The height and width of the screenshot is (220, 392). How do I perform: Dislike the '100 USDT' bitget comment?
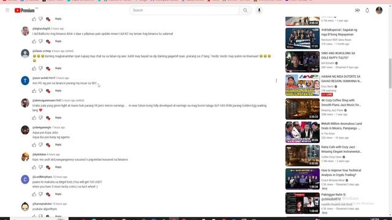point(41,194)
